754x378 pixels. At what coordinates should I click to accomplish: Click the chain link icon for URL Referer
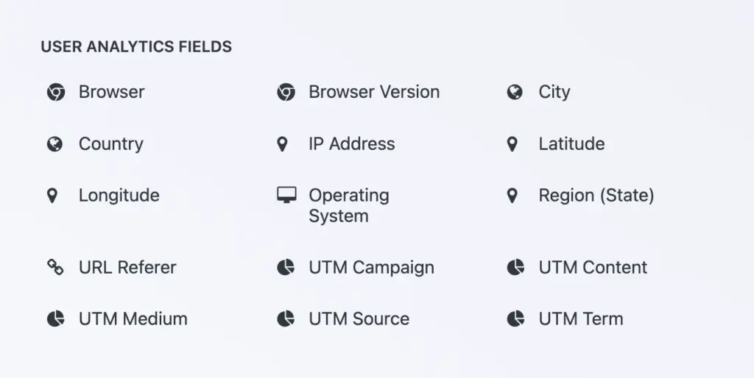[55, 268]
